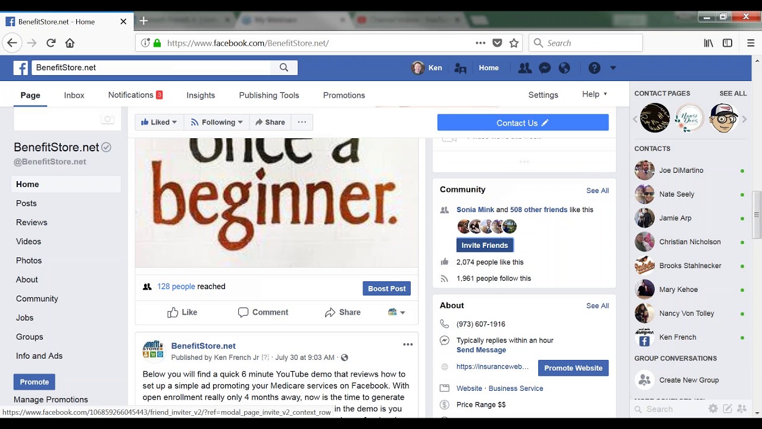Click the Help question mark icon
Screen dimensions: 762x429
(594, 67)
